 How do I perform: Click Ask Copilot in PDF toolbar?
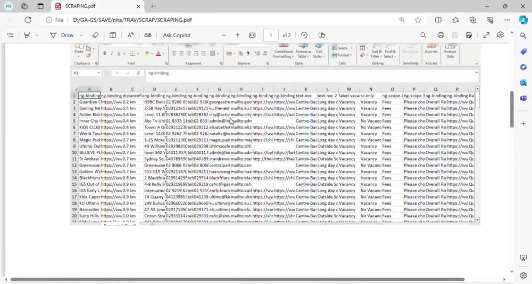[x=177, y=35]
